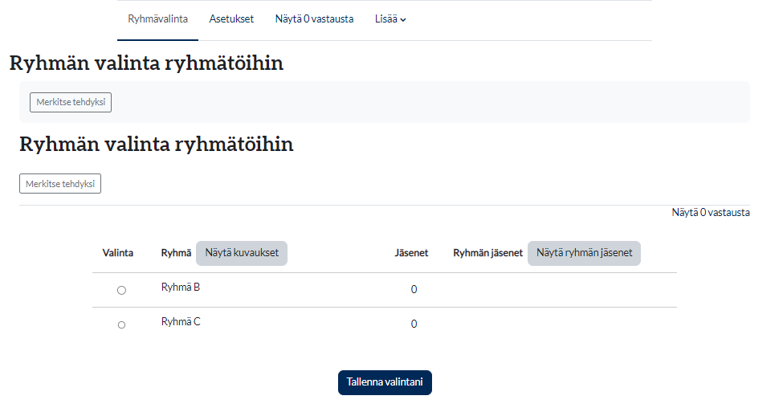Save selection with Tallenna valintani
The height and width of the screenshot is (408, 783).
pos(385,382)
